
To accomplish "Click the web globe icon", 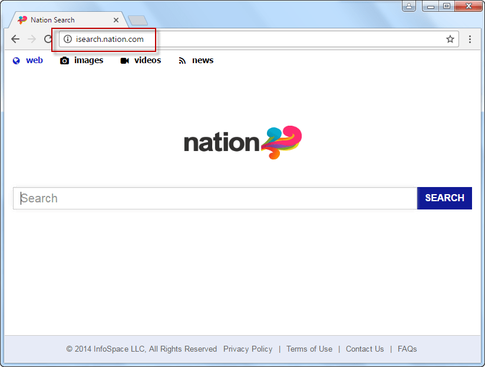I will [16, 61].
